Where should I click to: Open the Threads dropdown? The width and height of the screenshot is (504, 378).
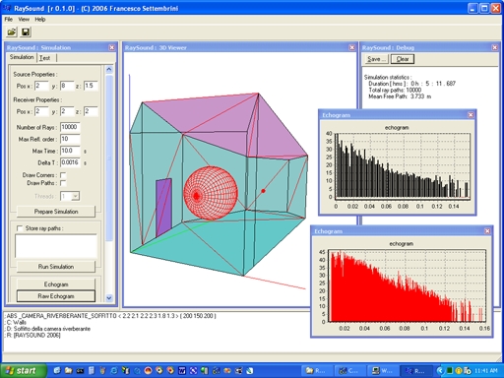[x=75, y=196]
